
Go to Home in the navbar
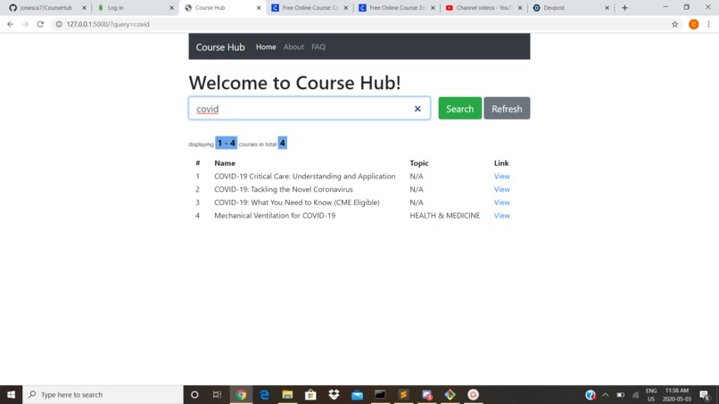[266, 46]
